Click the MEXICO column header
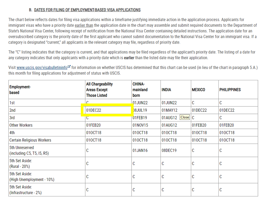Screen dimensions: 270x205 pos(198,90)
